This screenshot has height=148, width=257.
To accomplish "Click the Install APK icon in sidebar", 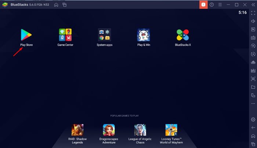I will [253, 71].
